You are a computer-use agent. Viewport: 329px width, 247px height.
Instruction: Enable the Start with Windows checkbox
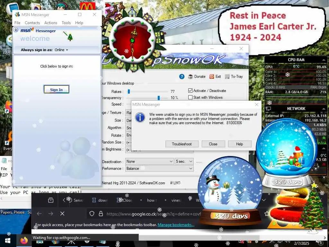point(190,97)
